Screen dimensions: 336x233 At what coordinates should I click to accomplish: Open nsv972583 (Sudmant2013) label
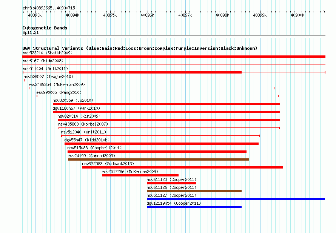tap(108, 164)
